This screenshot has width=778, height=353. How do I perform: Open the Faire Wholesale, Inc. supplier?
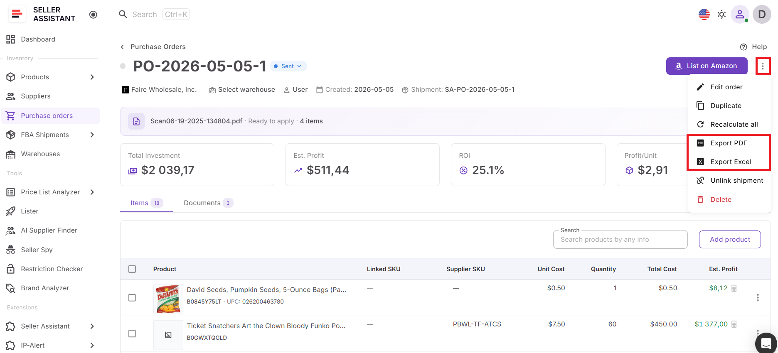[x=159, y=90]
